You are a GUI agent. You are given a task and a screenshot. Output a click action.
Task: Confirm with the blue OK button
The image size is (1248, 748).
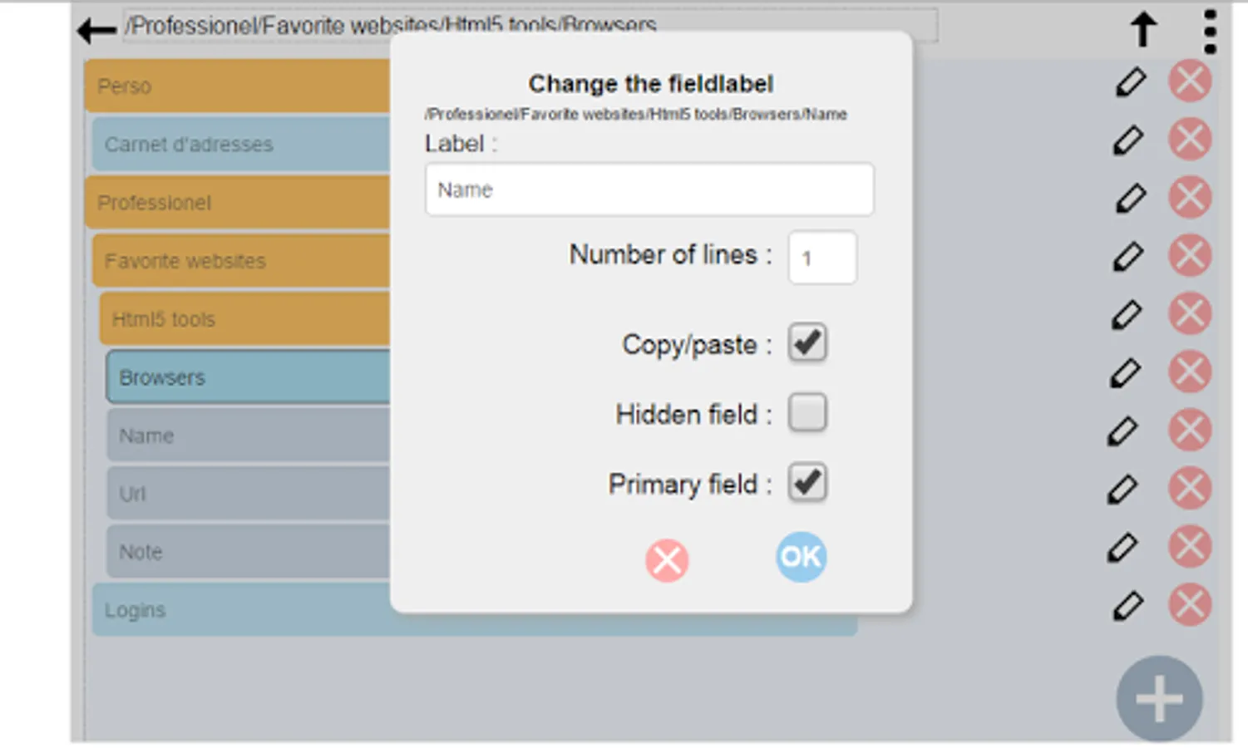pyautogui.click(x=801, y=557)
